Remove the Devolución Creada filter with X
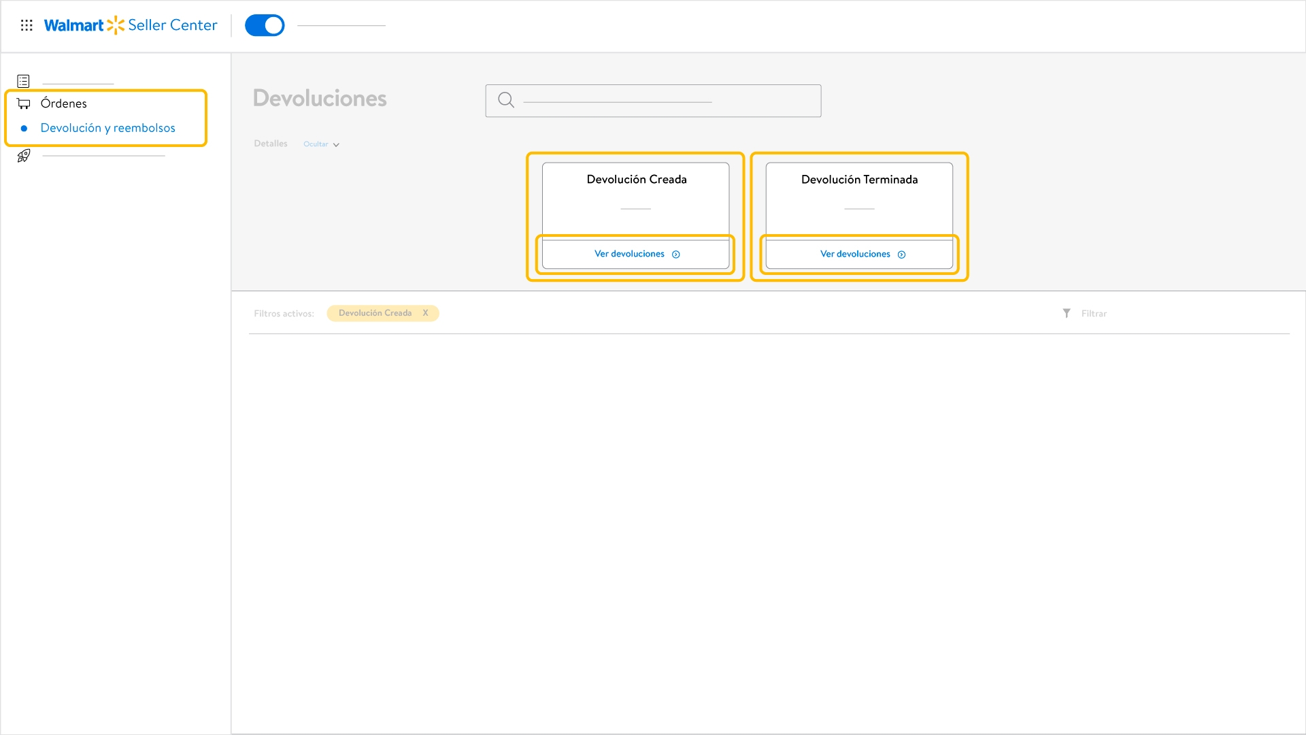The width and height of the screenshot is (1306, 735). (x=425, y=313)
